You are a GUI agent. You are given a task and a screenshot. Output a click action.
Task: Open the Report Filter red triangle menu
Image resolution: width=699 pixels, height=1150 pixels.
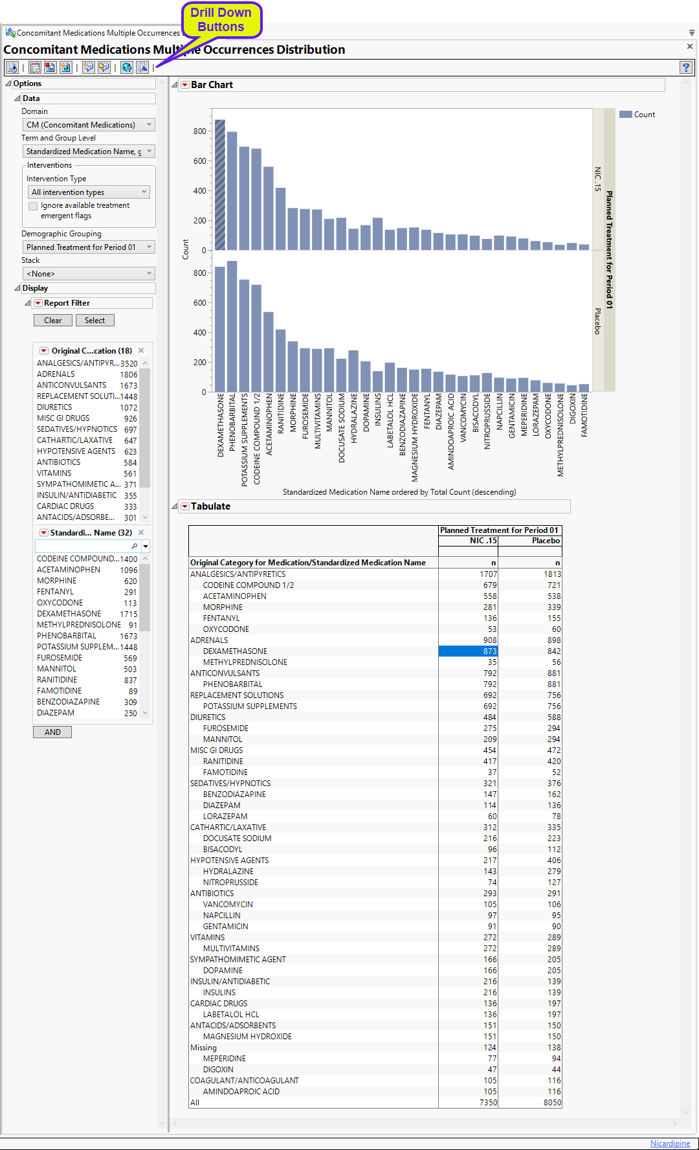(38, 303)
